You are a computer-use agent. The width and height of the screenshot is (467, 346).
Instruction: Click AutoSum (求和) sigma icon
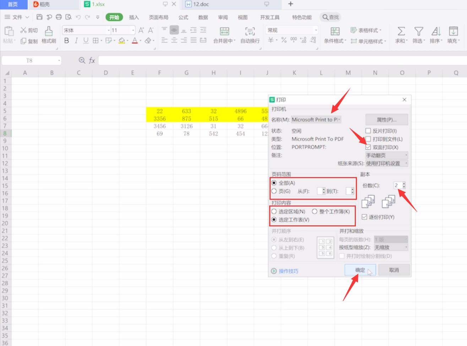(x=401, y=31)
